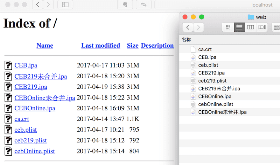Open ca.crt link in browser
The width and height of the screenshot is (280, 165).
point(22,119)
